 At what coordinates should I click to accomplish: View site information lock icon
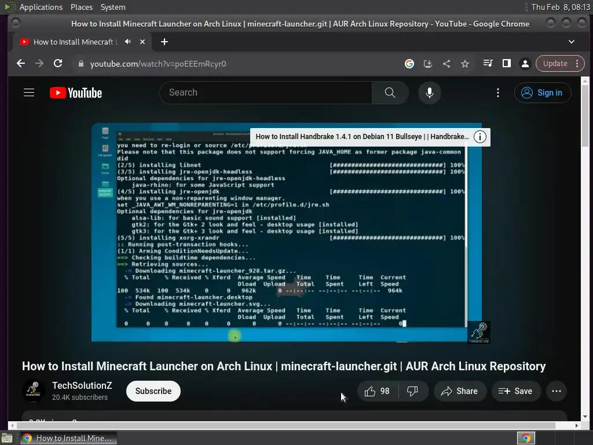pos(80,64)
